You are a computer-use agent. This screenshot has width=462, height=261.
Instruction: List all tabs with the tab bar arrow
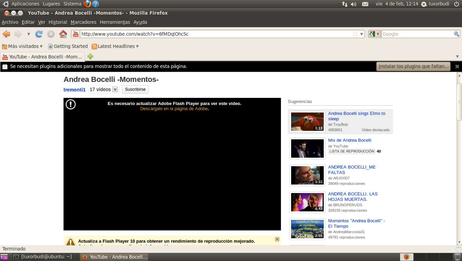pyautogui.click(x=457, y=56)
